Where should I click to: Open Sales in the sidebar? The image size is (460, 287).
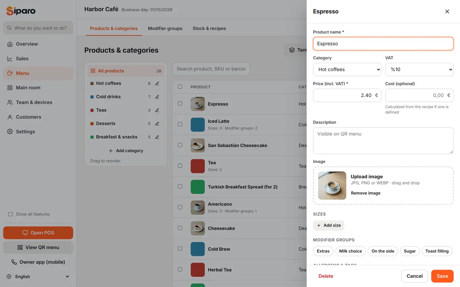[x=38, y=59]
